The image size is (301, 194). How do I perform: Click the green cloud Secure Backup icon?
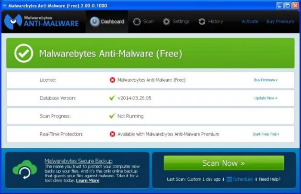25,170
